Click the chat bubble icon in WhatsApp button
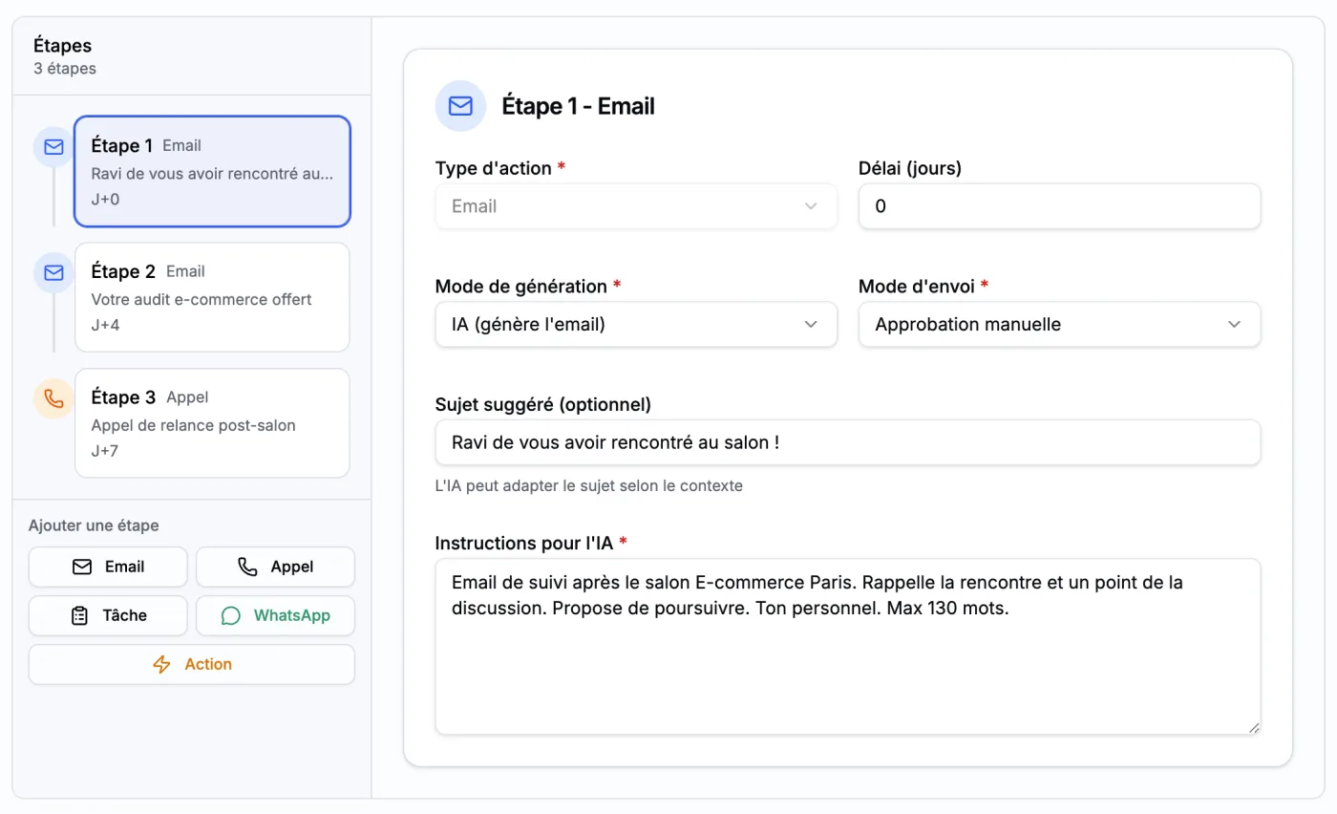The width and height of the screenshot is (1337, 814). coord(231,615)
